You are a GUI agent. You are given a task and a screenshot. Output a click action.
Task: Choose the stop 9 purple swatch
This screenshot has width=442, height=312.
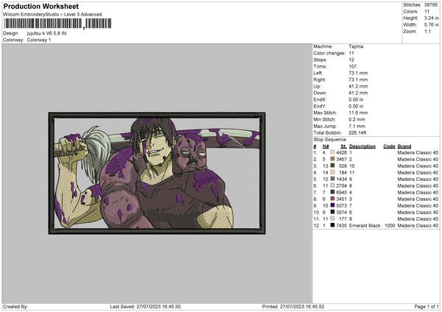333,205
